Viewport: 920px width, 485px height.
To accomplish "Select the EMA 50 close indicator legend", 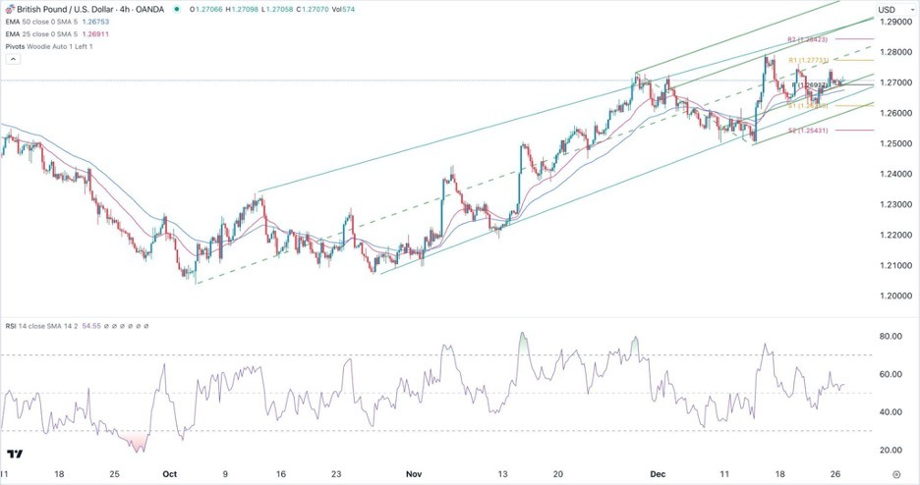I will [x=56, y=22].
